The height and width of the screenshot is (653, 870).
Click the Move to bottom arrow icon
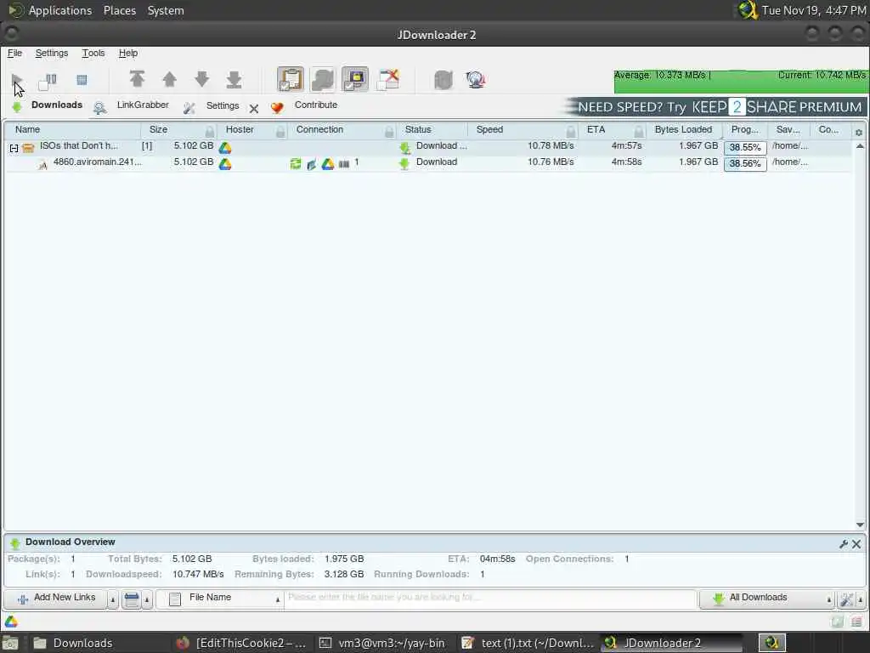[x=234, y=79]
